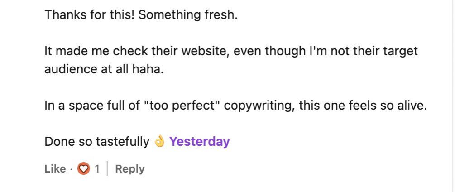Viewport: 455px width, 192px height.
Task: Click the words "Something fresh."
Action: coord(188,14)
